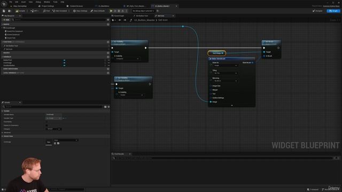Open the Tools menu

55,2
